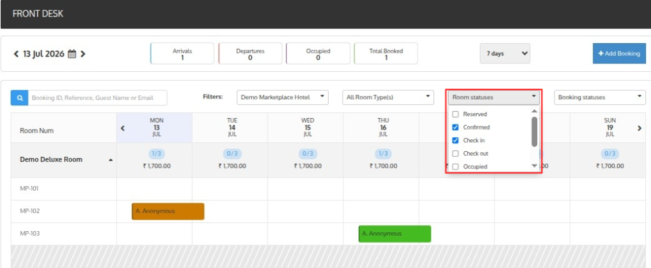Image resolution: width=651 pixels, height=268 pixels.
Task: Enable the Check out status checkbox
Action: pyautogui.click(x=455, y=154)
